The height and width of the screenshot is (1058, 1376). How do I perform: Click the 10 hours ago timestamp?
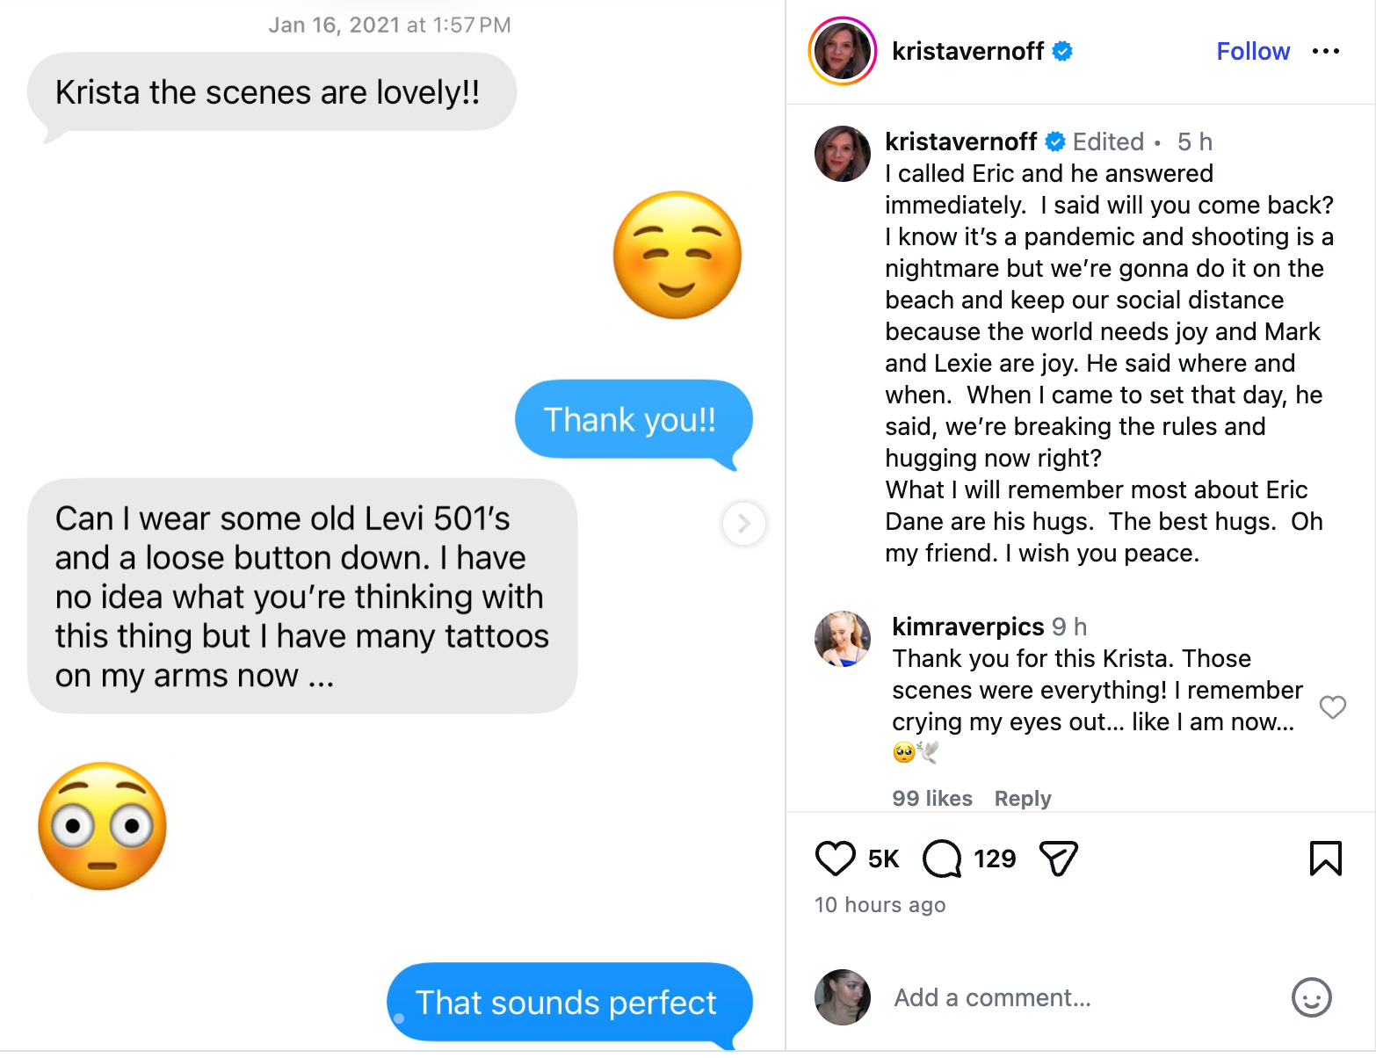tap(880, 905)
